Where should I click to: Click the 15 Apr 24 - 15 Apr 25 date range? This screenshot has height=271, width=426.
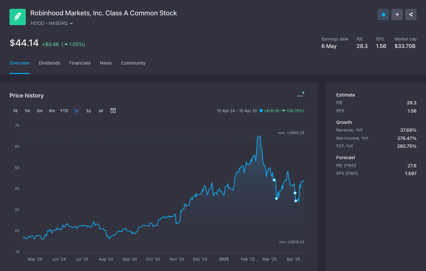[x=237, y=111]
